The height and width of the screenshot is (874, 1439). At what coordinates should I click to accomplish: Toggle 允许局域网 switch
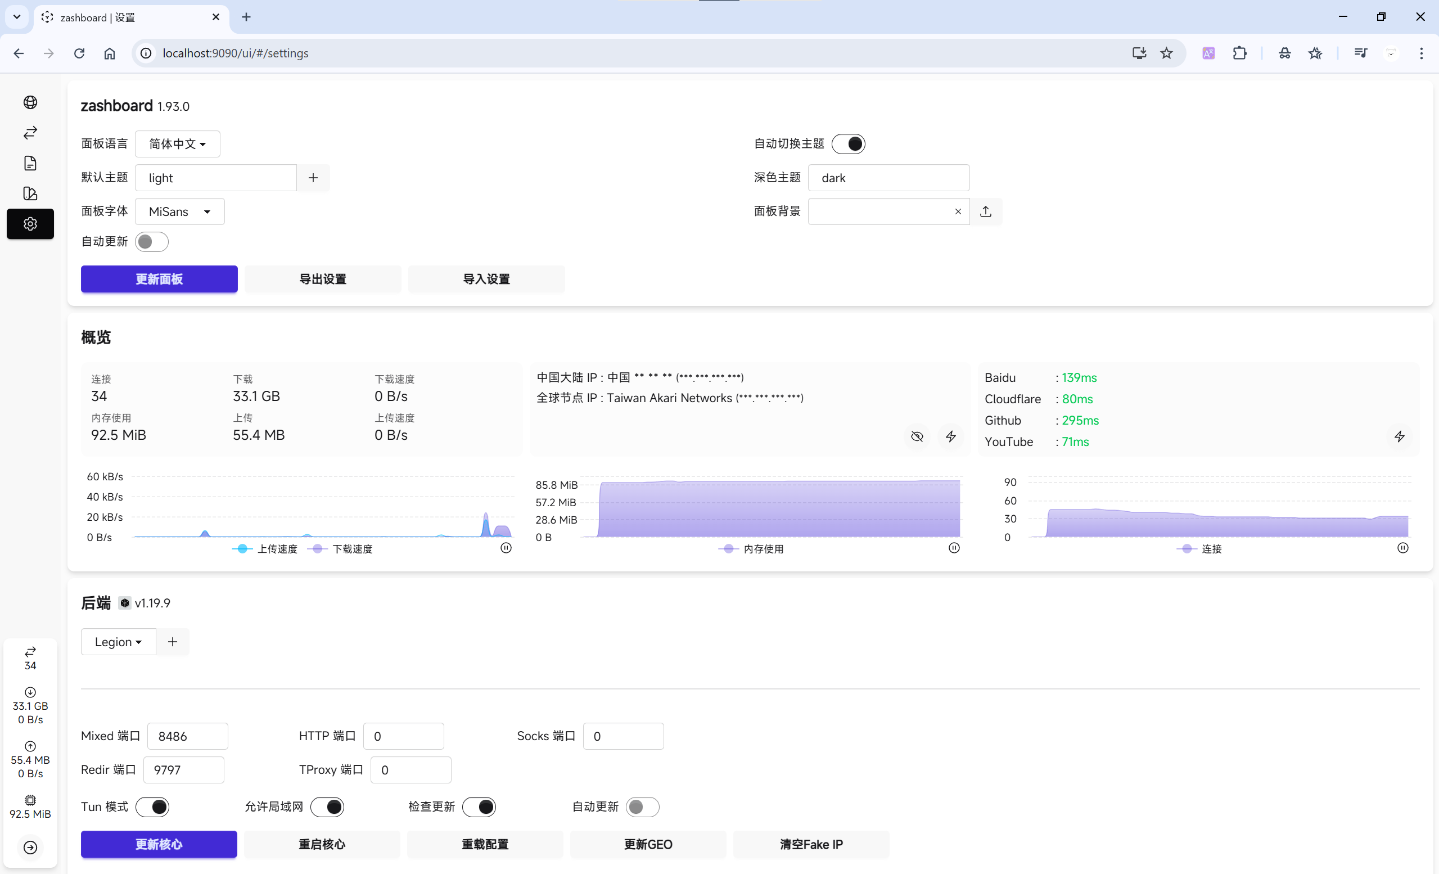[x=327, y=807]
